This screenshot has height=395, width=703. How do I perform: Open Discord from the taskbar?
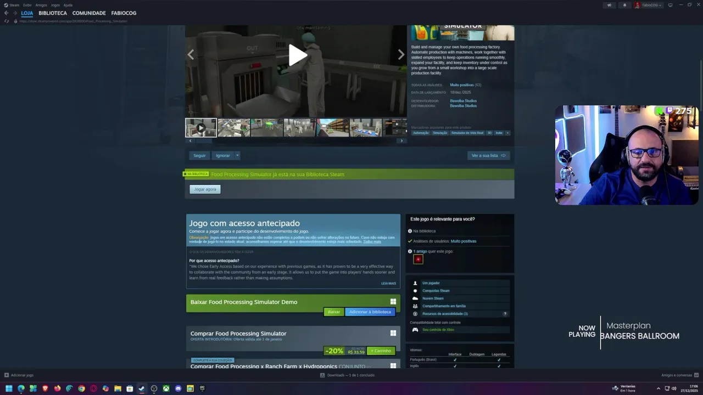coord(178,388)
